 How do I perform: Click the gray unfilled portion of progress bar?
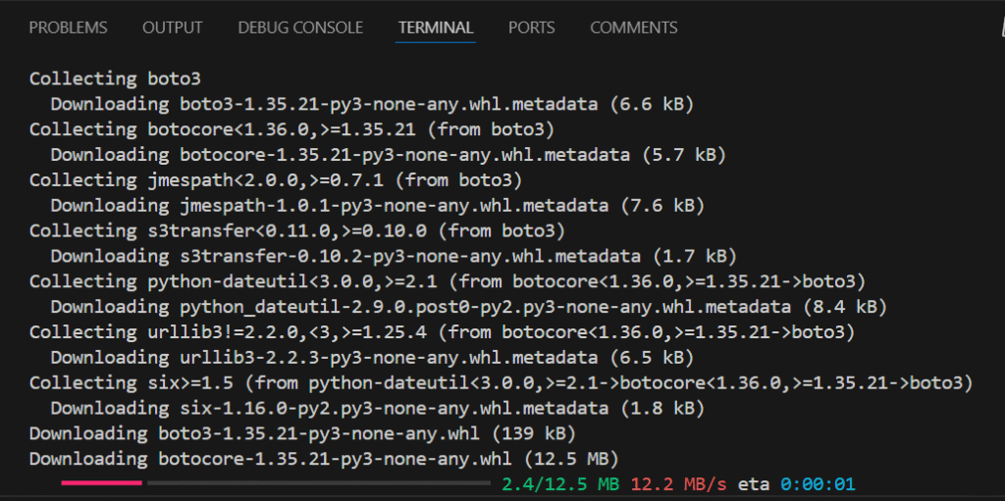coord(319,482)
